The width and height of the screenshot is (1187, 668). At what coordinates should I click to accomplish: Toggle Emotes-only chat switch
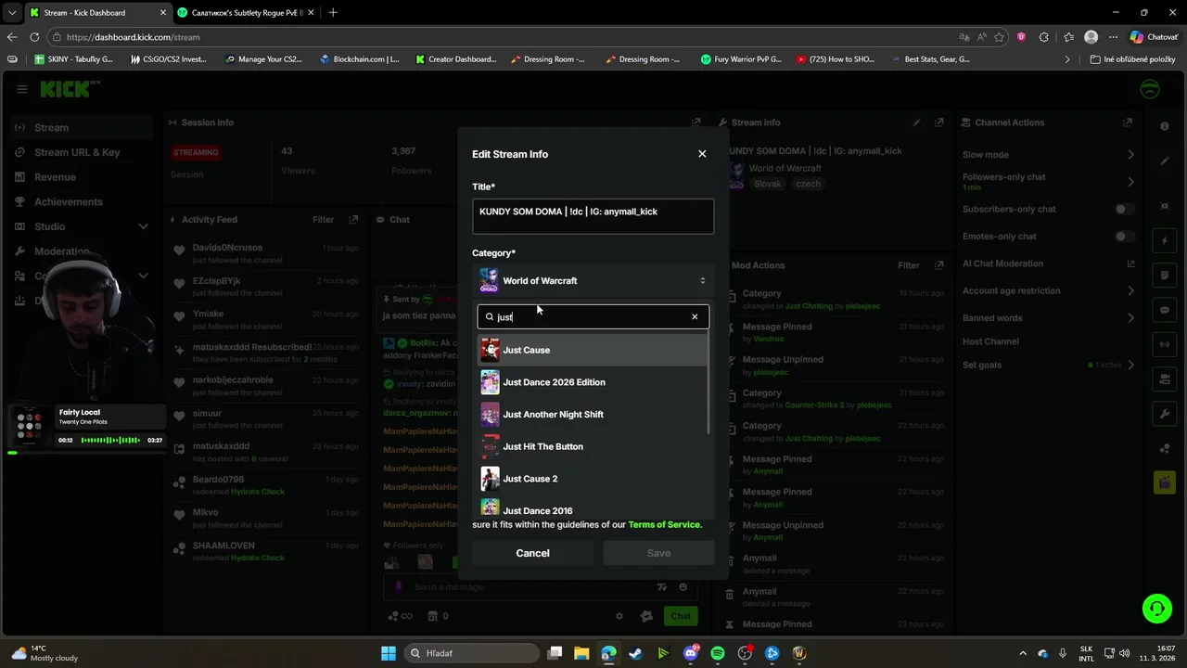point(1125,237)
